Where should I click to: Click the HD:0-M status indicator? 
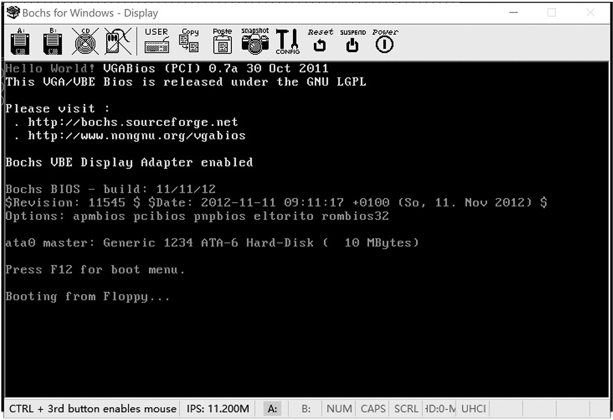coord(440,409)
